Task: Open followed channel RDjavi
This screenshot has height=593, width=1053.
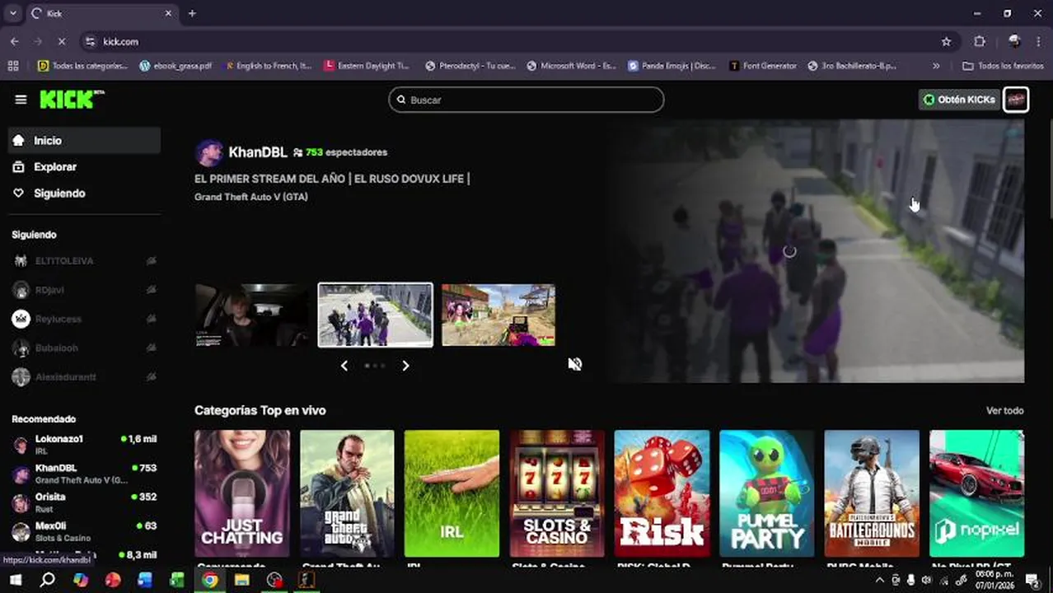Action: pos(84,290)
